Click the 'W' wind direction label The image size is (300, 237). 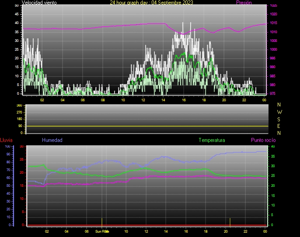[x=279, y=112]
